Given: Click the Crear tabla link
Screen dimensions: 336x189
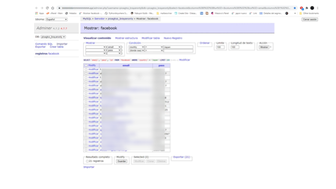Looking at the screenshot, I should 56,47.
